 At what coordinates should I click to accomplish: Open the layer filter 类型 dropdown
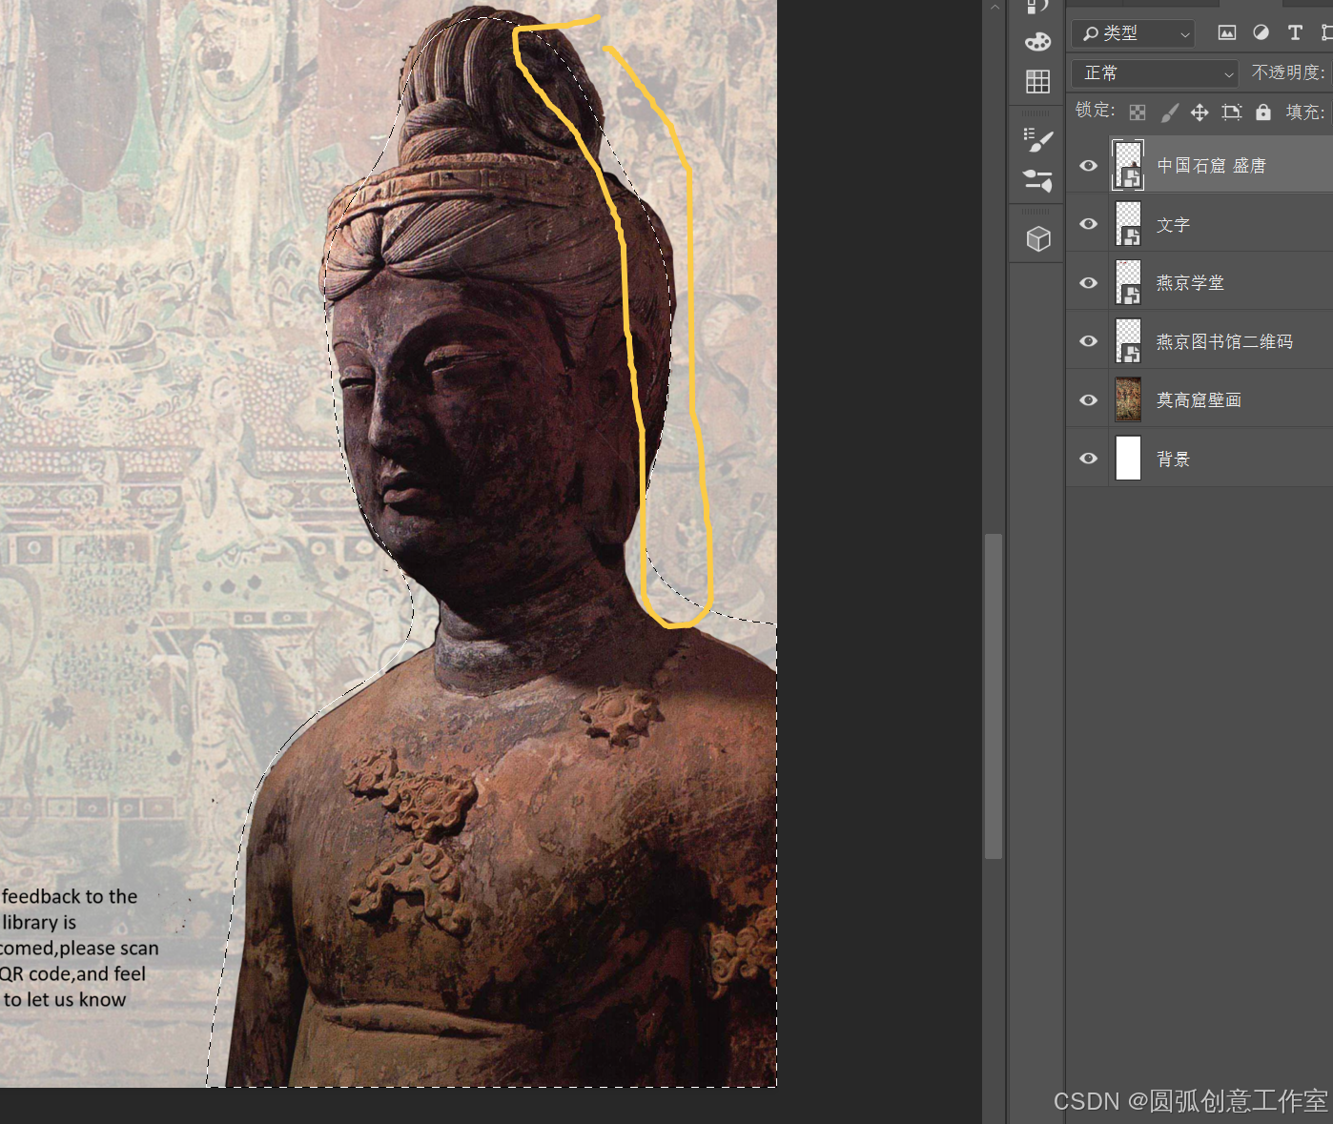1134,33
